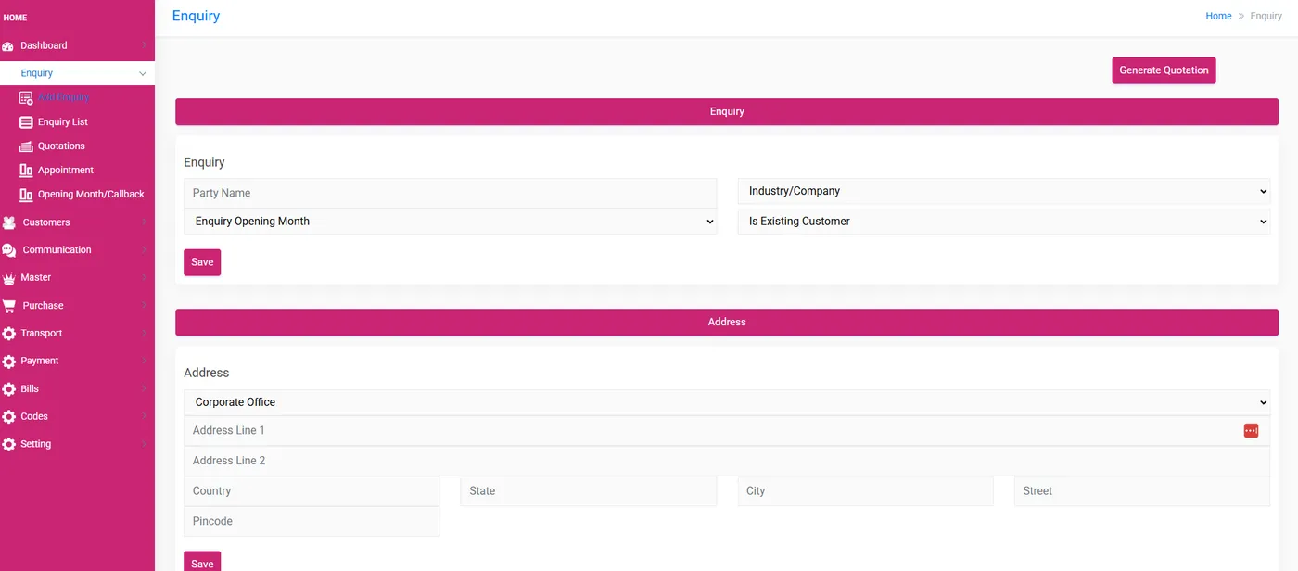Image resolution: width=1298 pixels, height=571 pixels.
Task: Focus the City field
Action: coord(865,491)
